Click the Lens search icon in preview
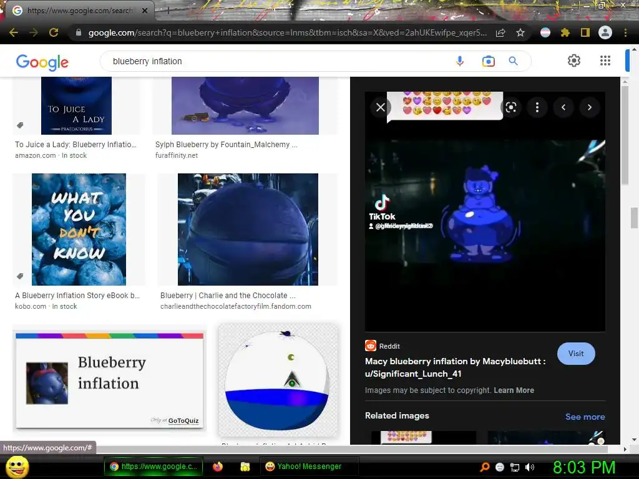 [x=511, y=107]
